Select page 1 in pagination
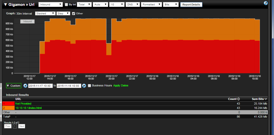Screen dimensions: 274x135 point(15,126)
